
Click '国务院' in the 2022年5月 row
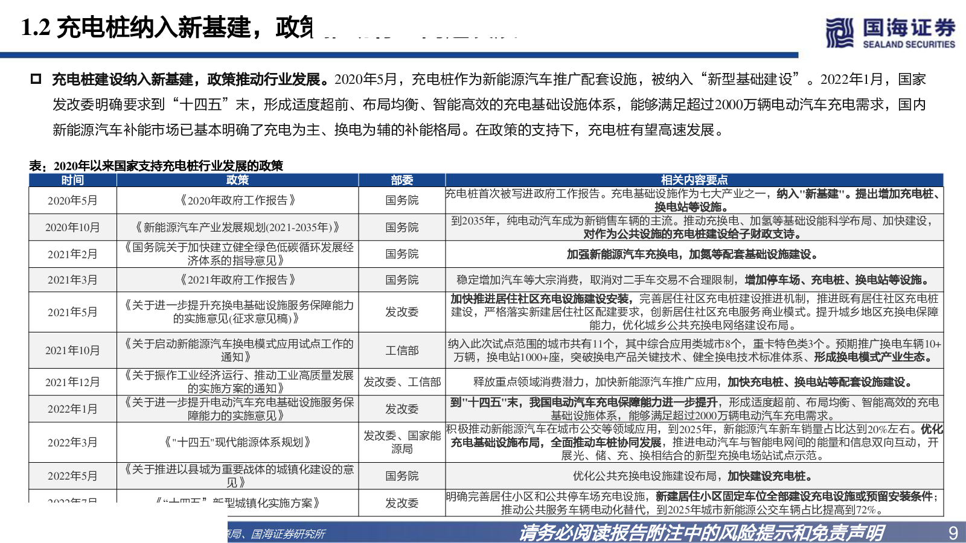402,476
